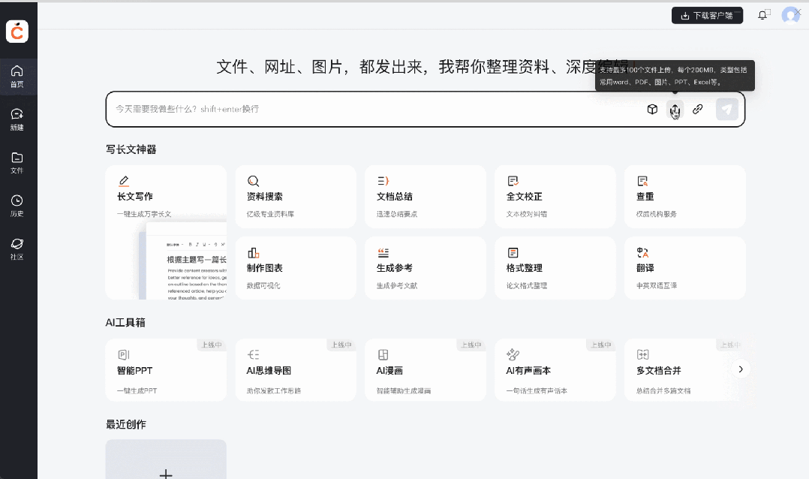Open the 长文写作 writing tool

point(165,196)
